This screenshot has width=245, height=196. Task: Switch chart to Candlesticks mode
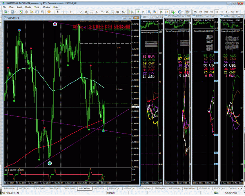(138, 12)
